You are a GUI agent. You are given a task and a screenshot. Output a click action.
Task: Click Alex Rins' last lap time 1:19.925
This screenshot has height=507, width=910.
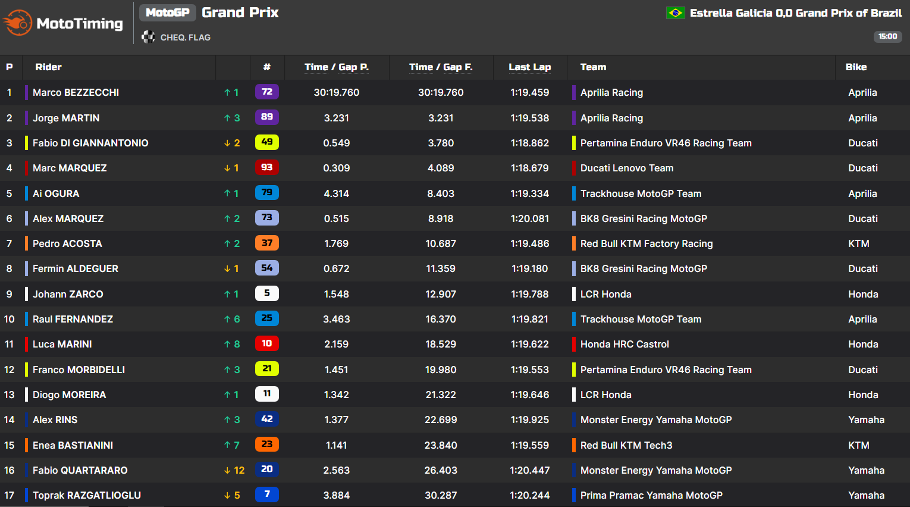coord(529,420)
